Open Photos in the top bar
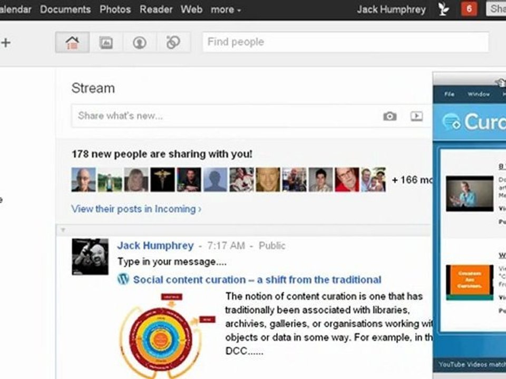The width and height of the screenshot is (506, 379). (115, 9)
